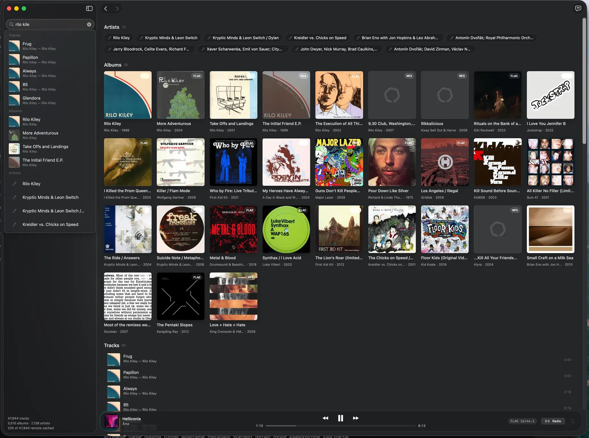Clear the search field with the x icon
The width and height of the screenshot is (589, 438).
click(x=89, y=24)
